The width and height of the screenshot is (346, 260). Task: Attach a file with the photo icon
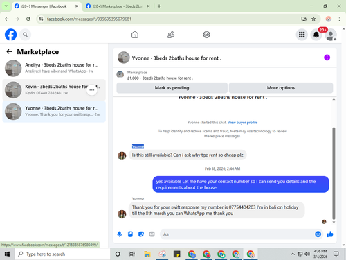[x=130, y=234]
